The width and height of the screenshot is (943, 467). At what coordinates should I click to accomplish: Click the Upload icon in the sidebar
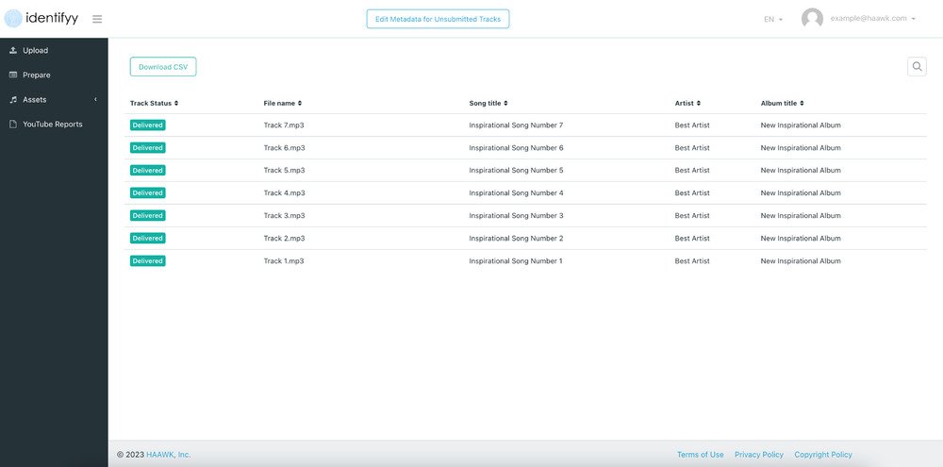point(13,51)
